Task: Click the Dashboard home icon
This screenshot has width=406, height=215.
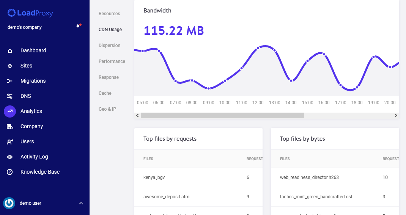Action: click(x=10, y=51)
